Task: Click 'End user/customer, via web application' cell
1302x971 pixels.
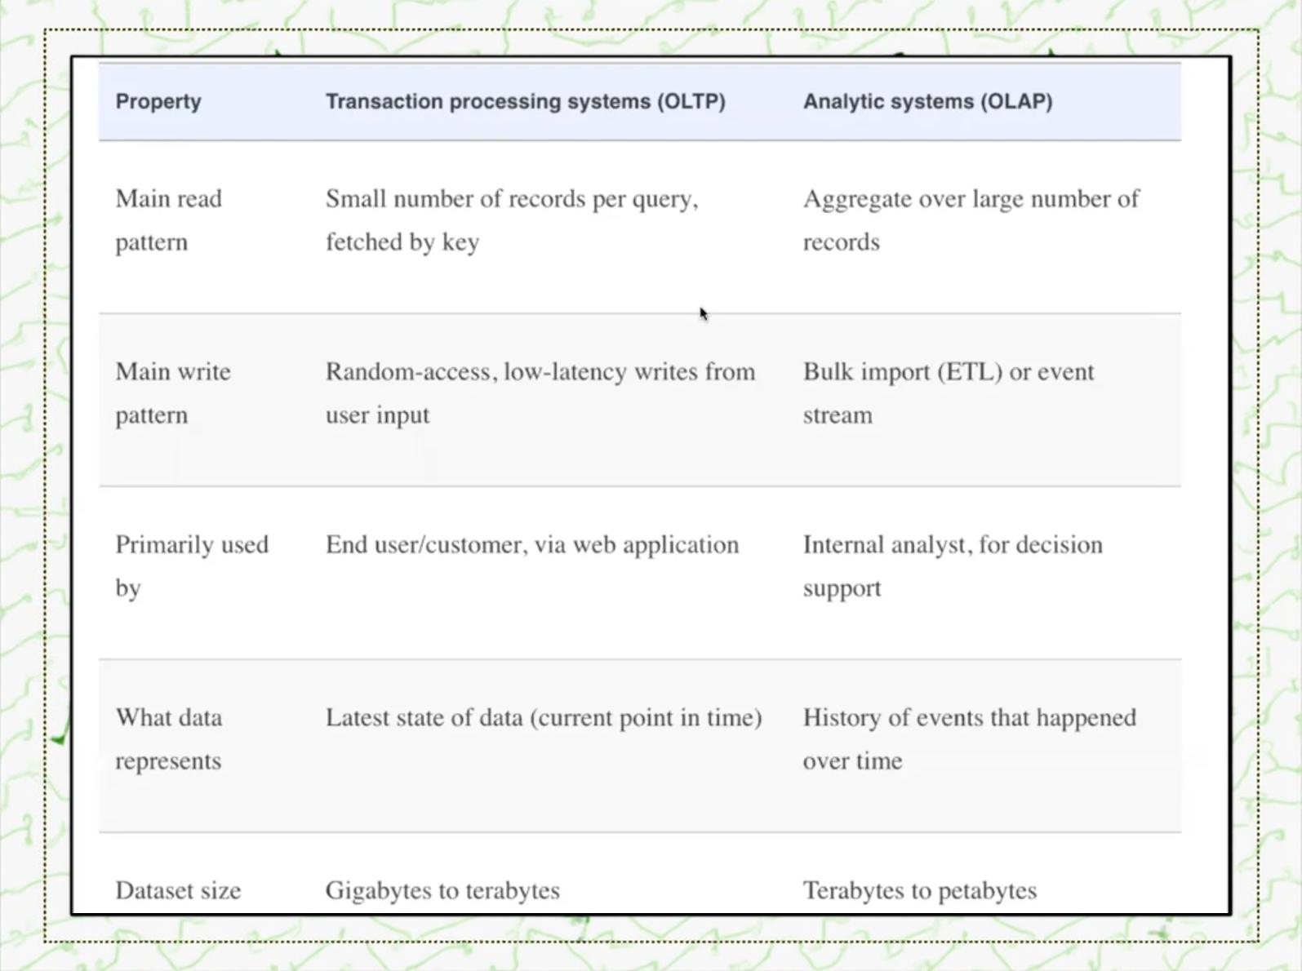Action: click(532, 545)
